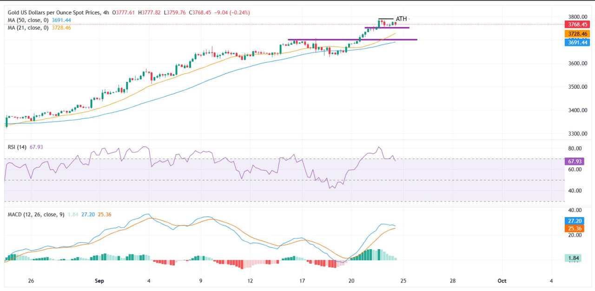Screen dimensions: 595x291
Task: Select the lower purple support trendline
Action: click(353, 40)
